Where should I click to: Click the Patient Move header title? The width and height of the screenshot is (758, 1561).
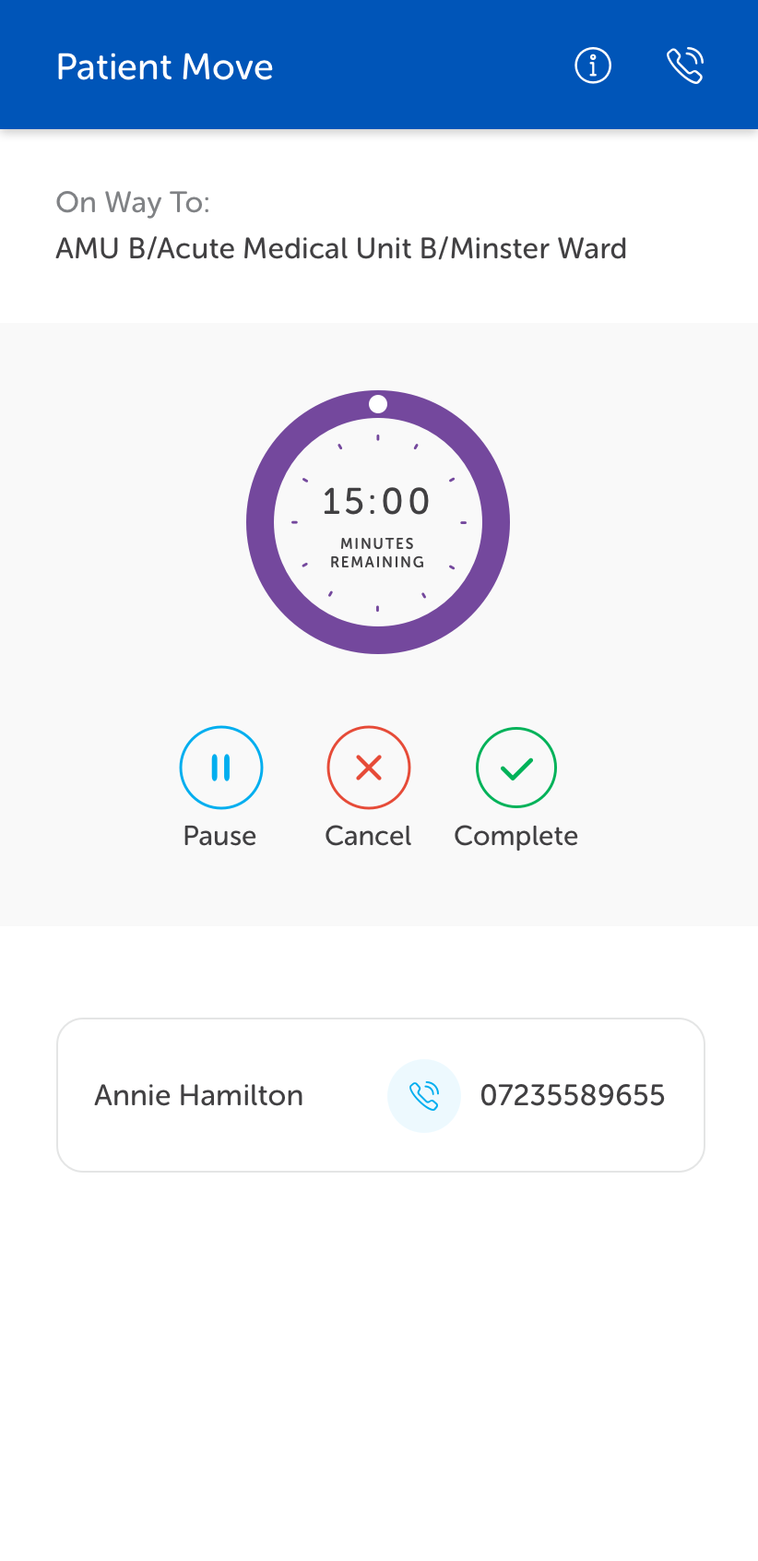coord(165,67)
